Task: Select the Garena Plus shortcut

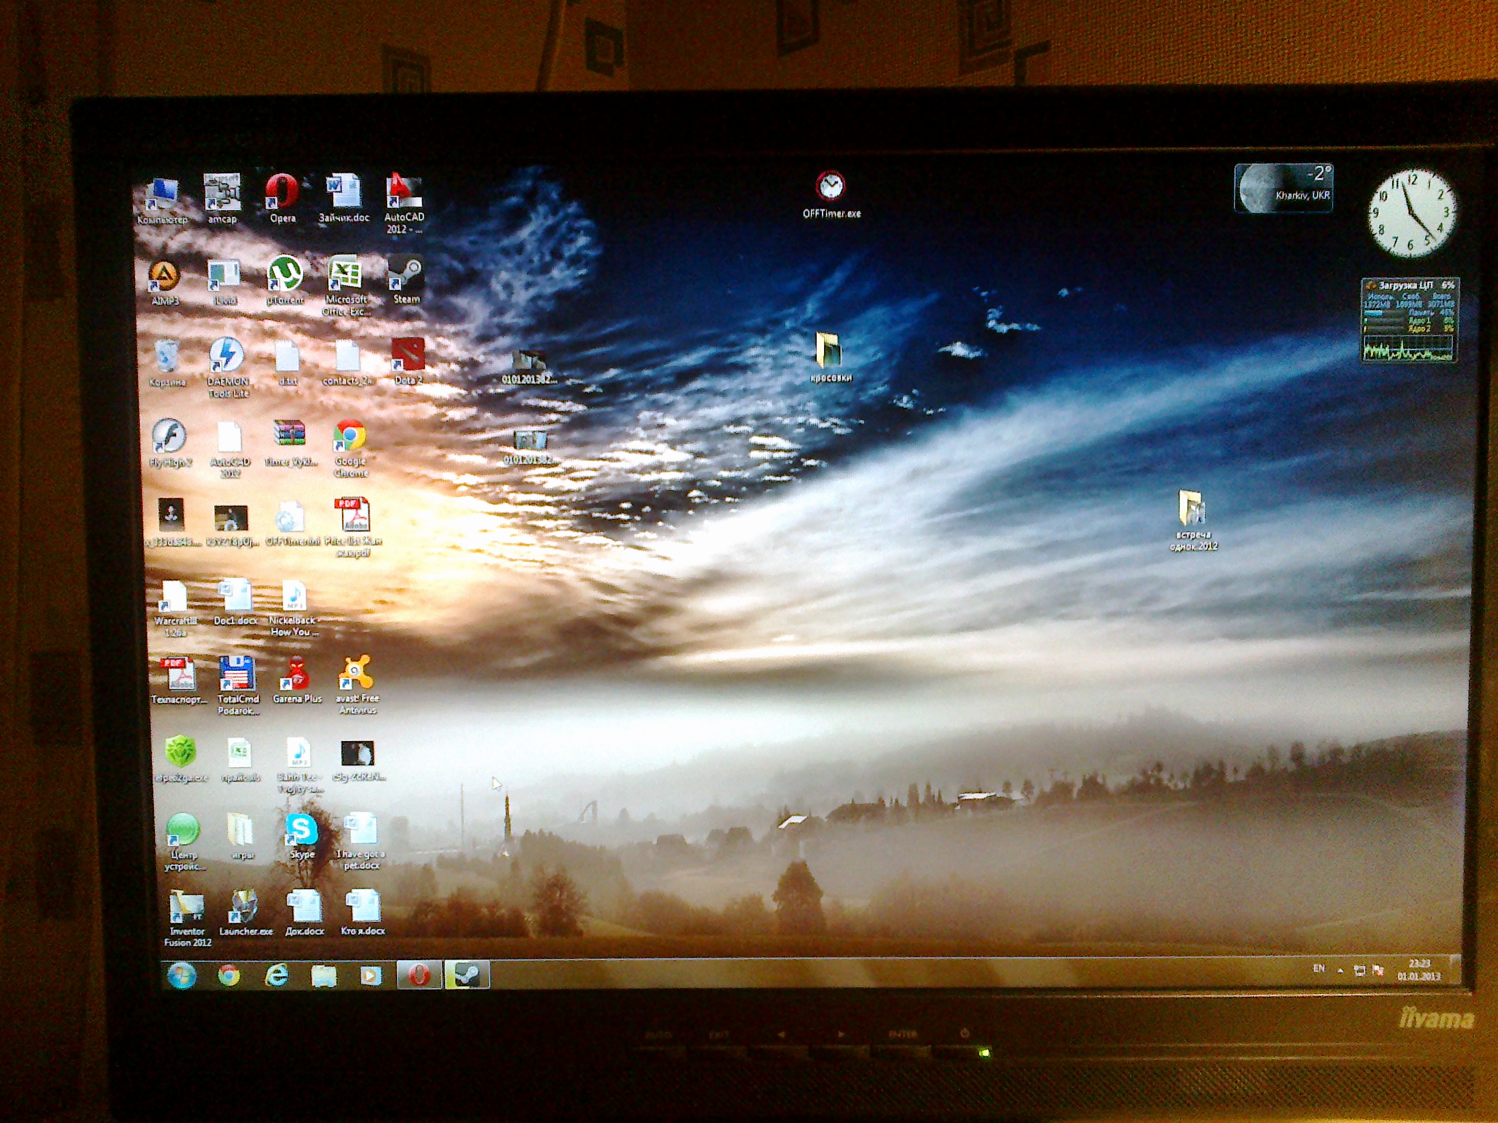Action: [x=296, y=674]
